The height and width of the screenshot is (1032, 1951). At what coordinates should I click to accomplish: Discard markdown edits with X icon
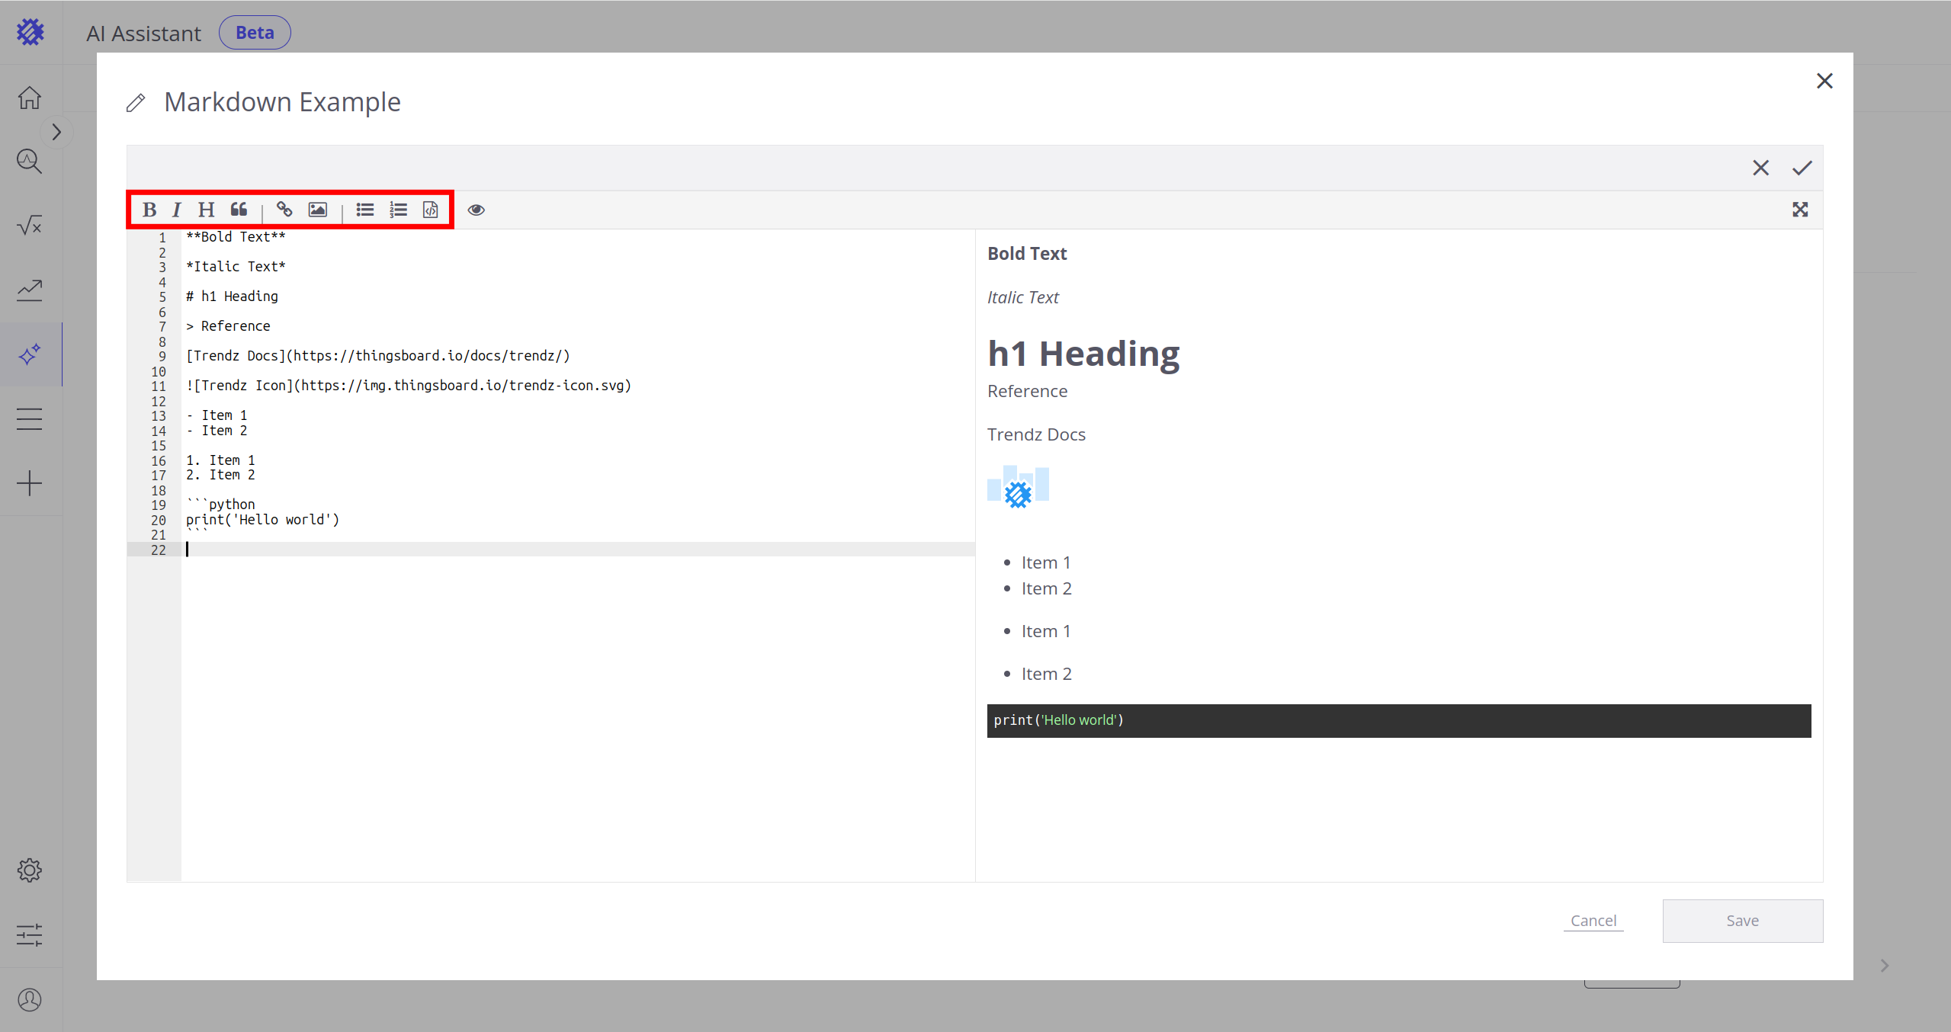(1760, 168)
